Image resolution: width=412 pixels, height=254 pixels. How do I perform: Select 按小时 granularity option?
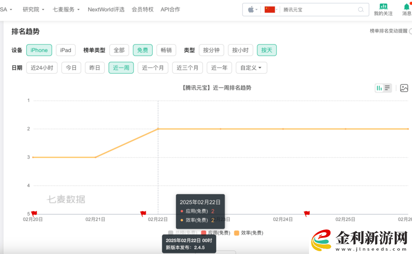241,50
